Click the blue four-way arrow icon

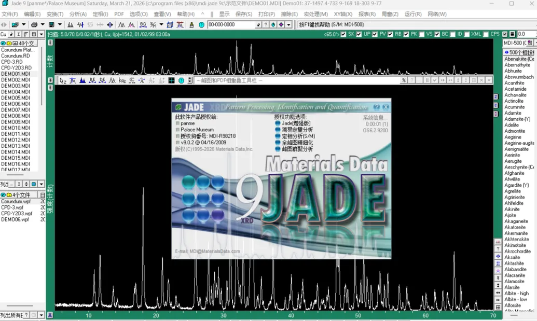click(x=110, y=25)
